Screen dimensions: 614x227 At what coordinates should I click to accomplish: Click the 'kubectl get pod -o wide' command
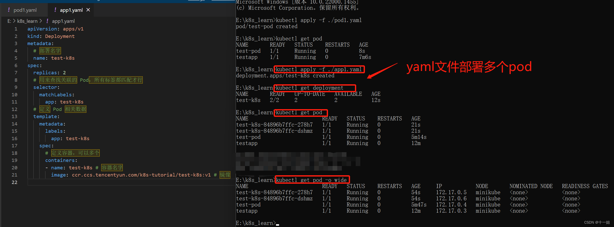[x=311, y=180]
